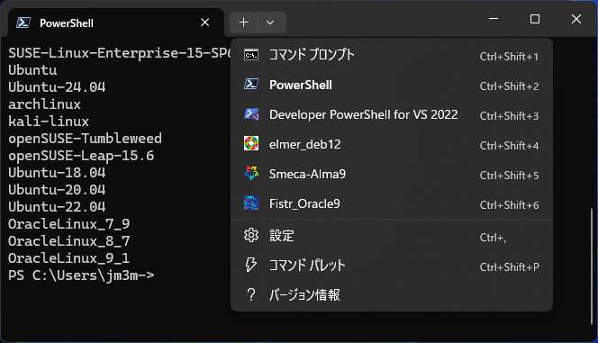Click the terminal vertical scrollbar thumb
This screenshot has height=343, width=598.
[x=592, y=266]
